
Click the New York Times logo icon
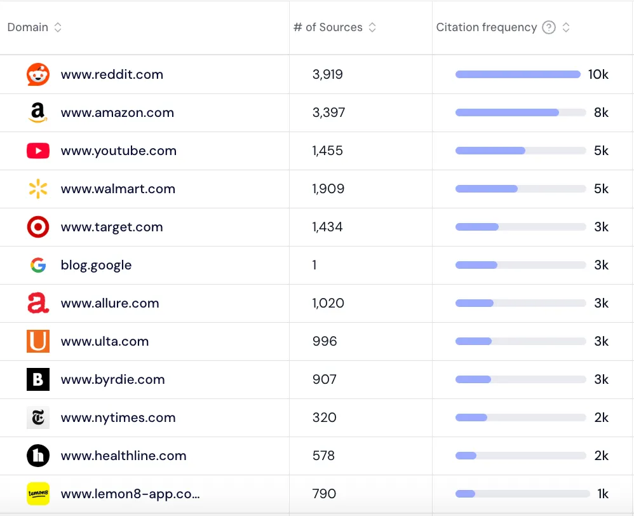pos(38,418)
